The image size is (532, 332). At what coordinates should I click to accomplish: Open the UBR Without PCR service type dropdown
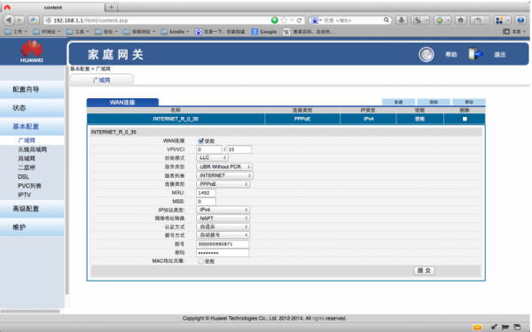pyautogui.click(x=224, y=166)
